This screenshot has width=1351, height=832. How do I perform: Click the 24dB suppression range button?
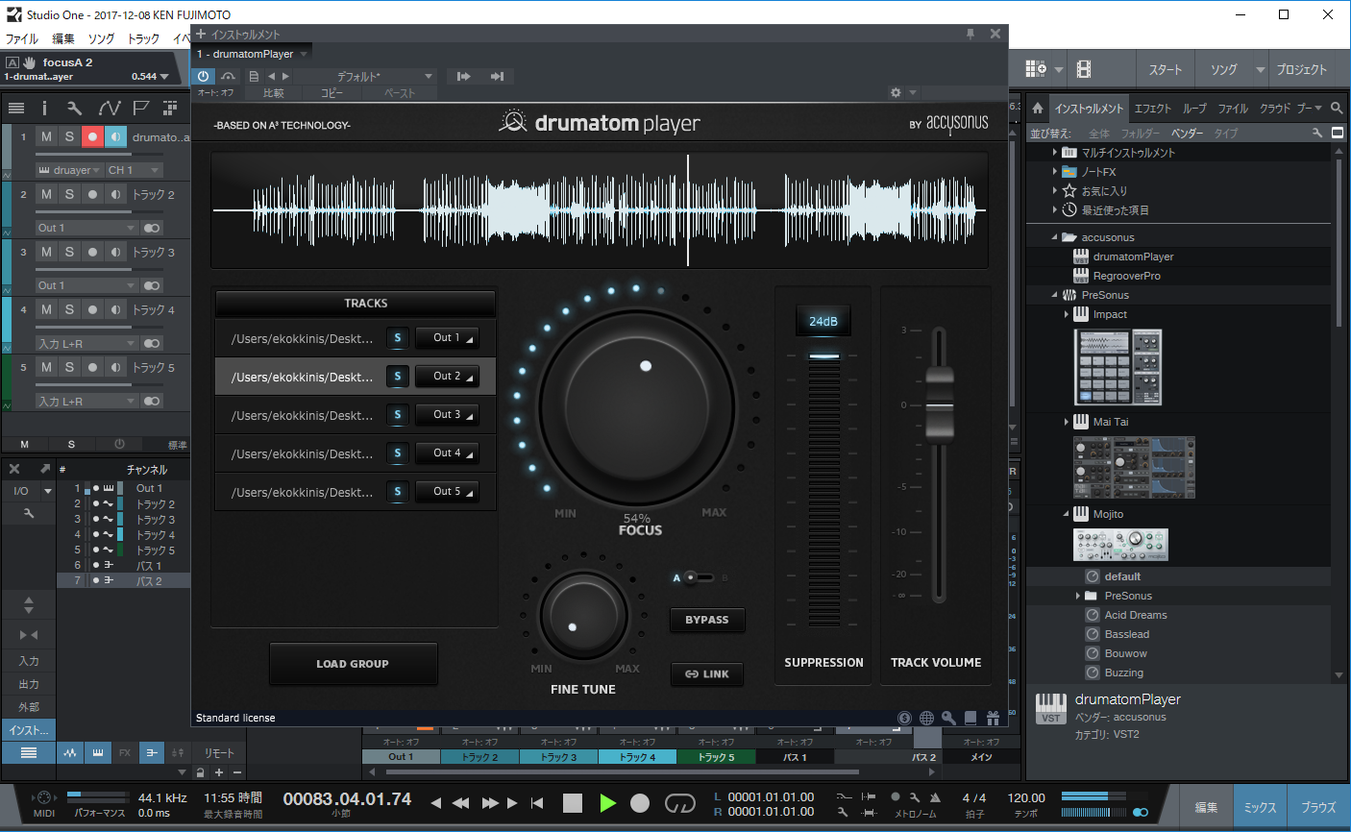tap(823, 322)
